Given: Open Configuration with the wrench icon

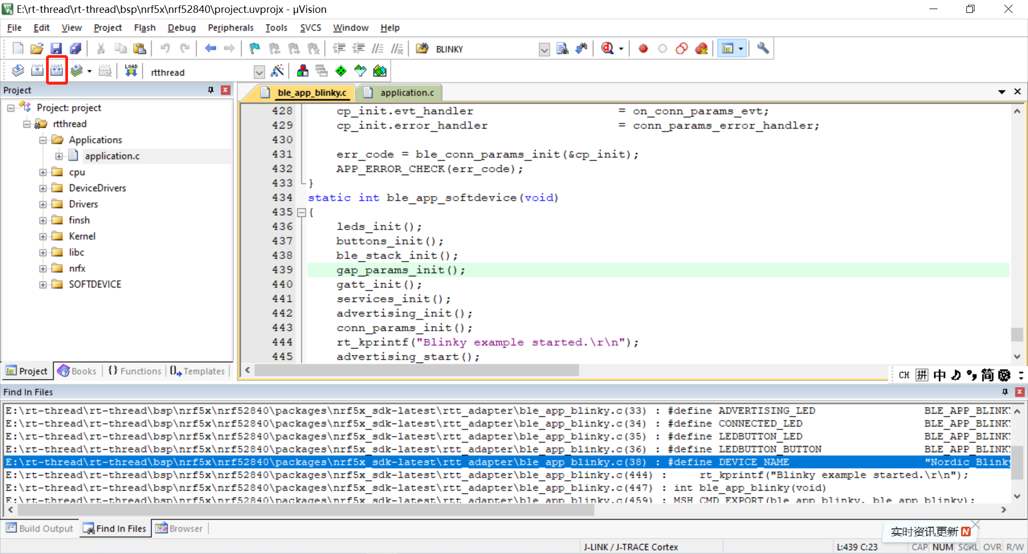Looking at the screenshot, I should (763, 49).
